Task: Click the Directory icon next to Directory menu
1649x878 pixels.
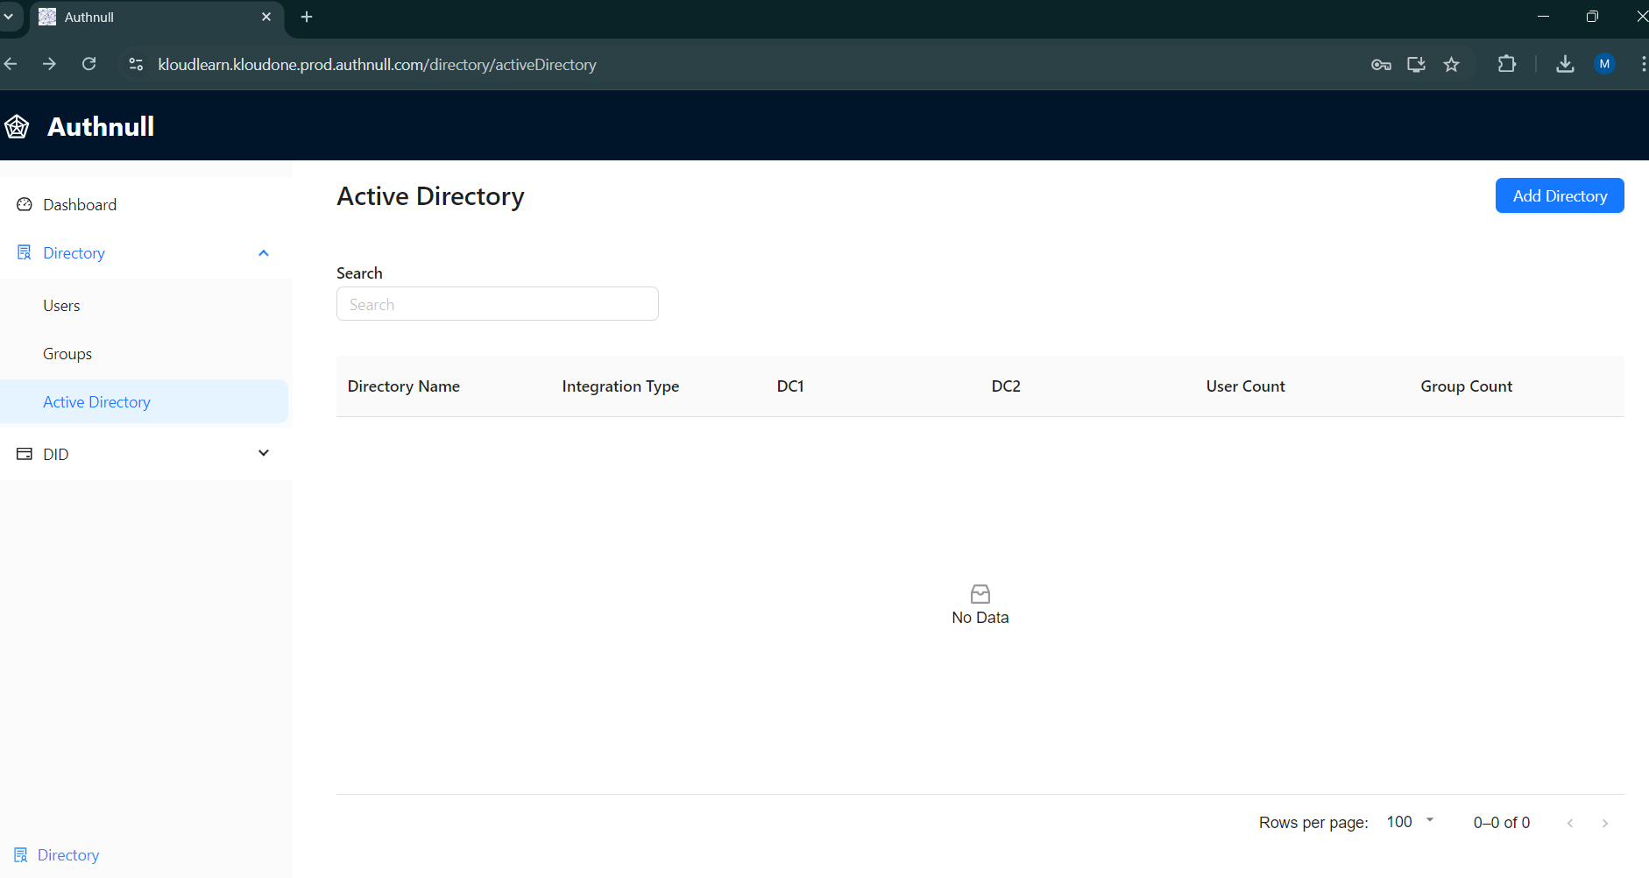Action: (x=24, y=252)
